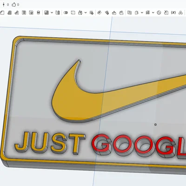Image resolution: width=186 pixels, height=186 pixels.
Task: Select the Transform tool
Action: coord(80,13)
